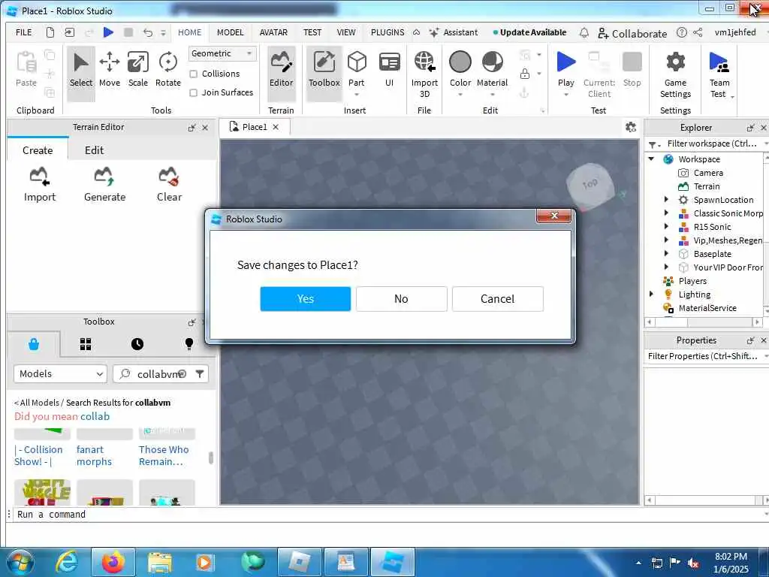Viewport: 769px width, 577px height.
Task: Open the AVATAR ribbon tab
Action: pyautogui.click(x=273, y=32)
